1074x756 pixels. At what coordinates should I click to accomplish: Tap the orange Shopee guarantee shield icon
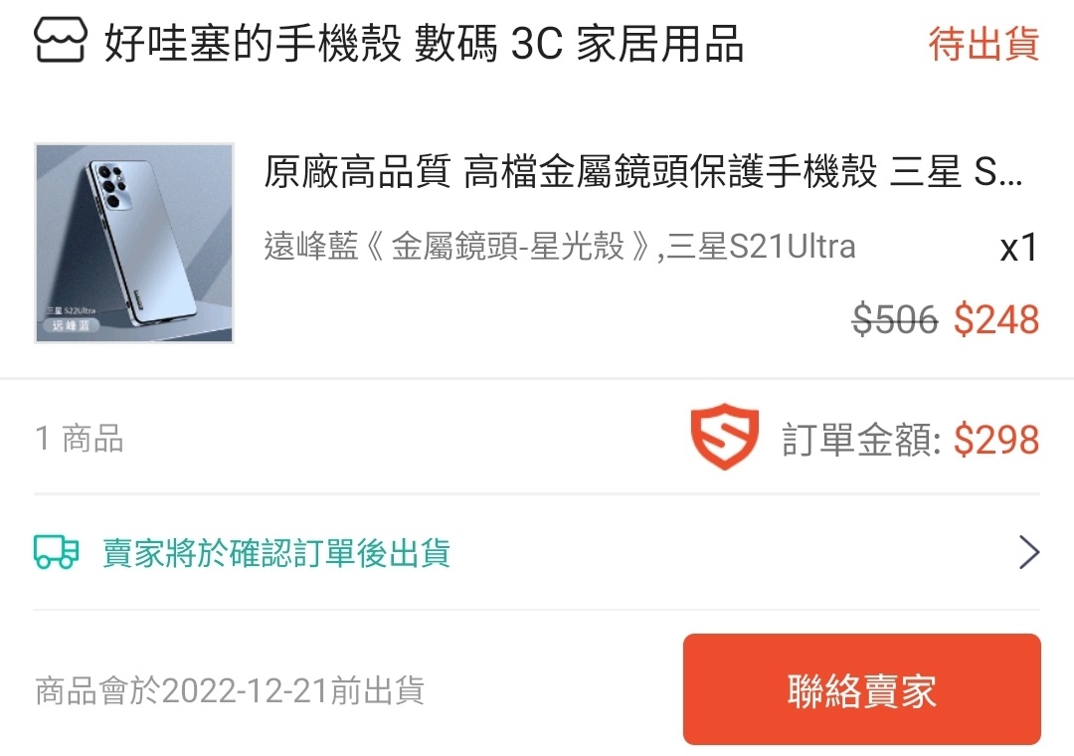tap(725, 438)
